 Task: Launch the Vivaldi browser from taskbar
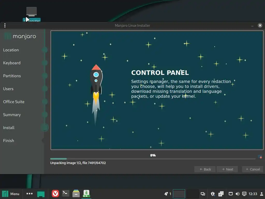click(55, 194)
